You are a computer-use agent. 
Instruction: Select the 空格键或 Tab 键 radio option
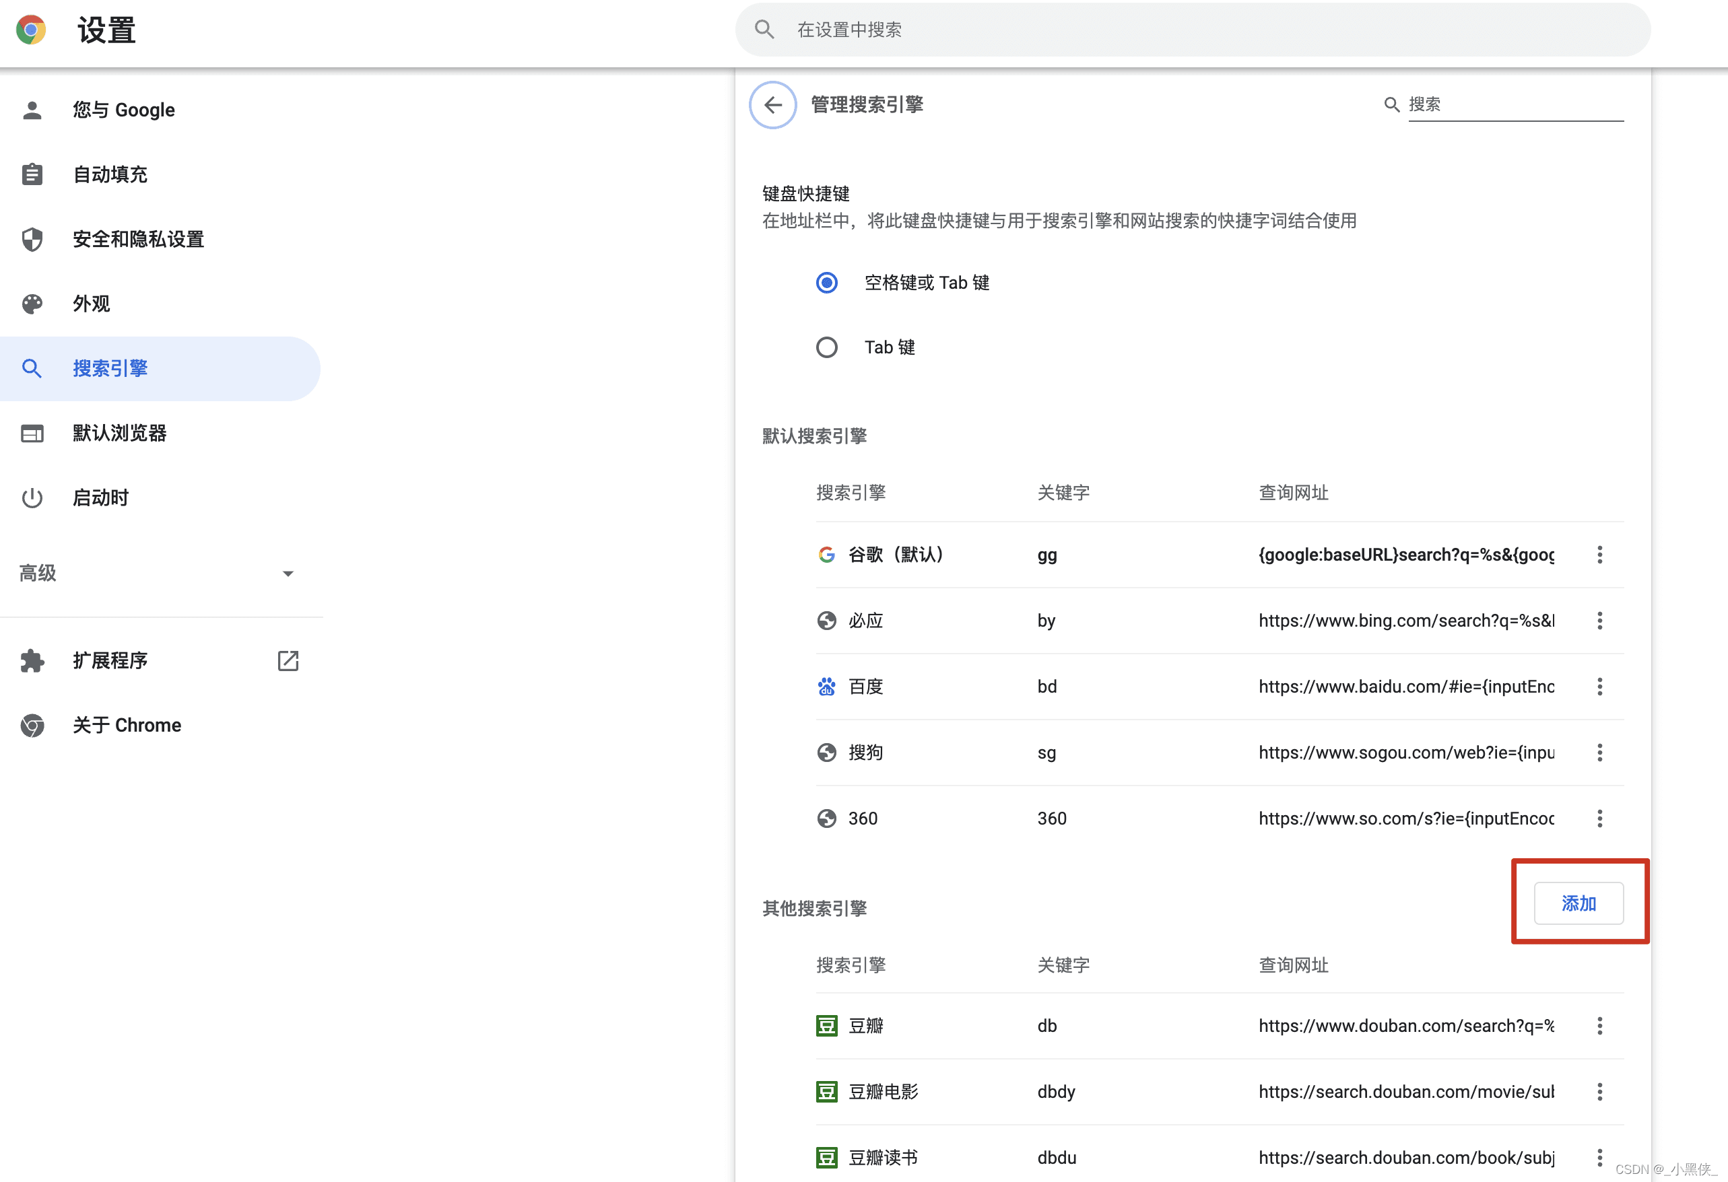coord(826,283)
